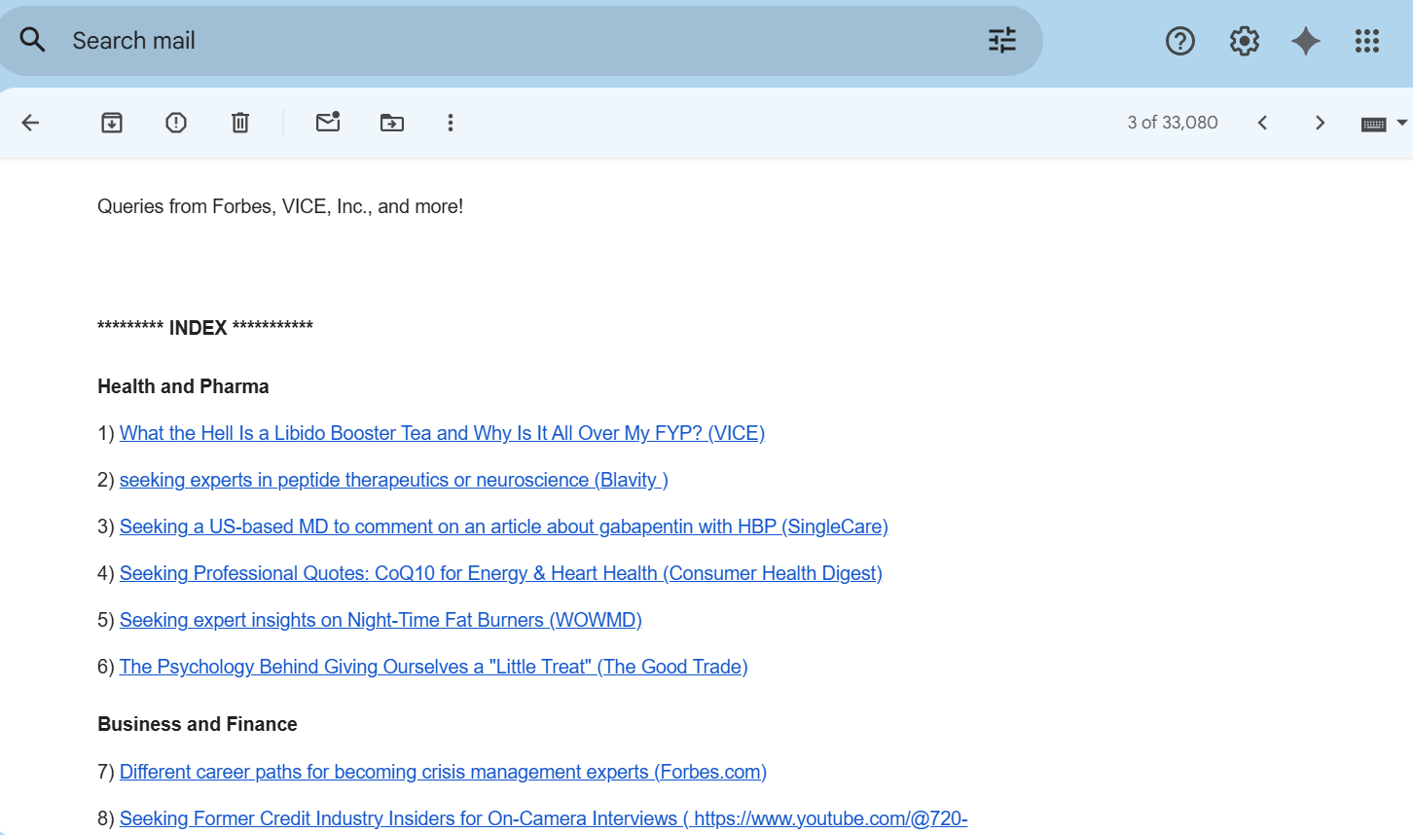Show search options filter icon
1413x835 pixels.
click(1001, 40)
